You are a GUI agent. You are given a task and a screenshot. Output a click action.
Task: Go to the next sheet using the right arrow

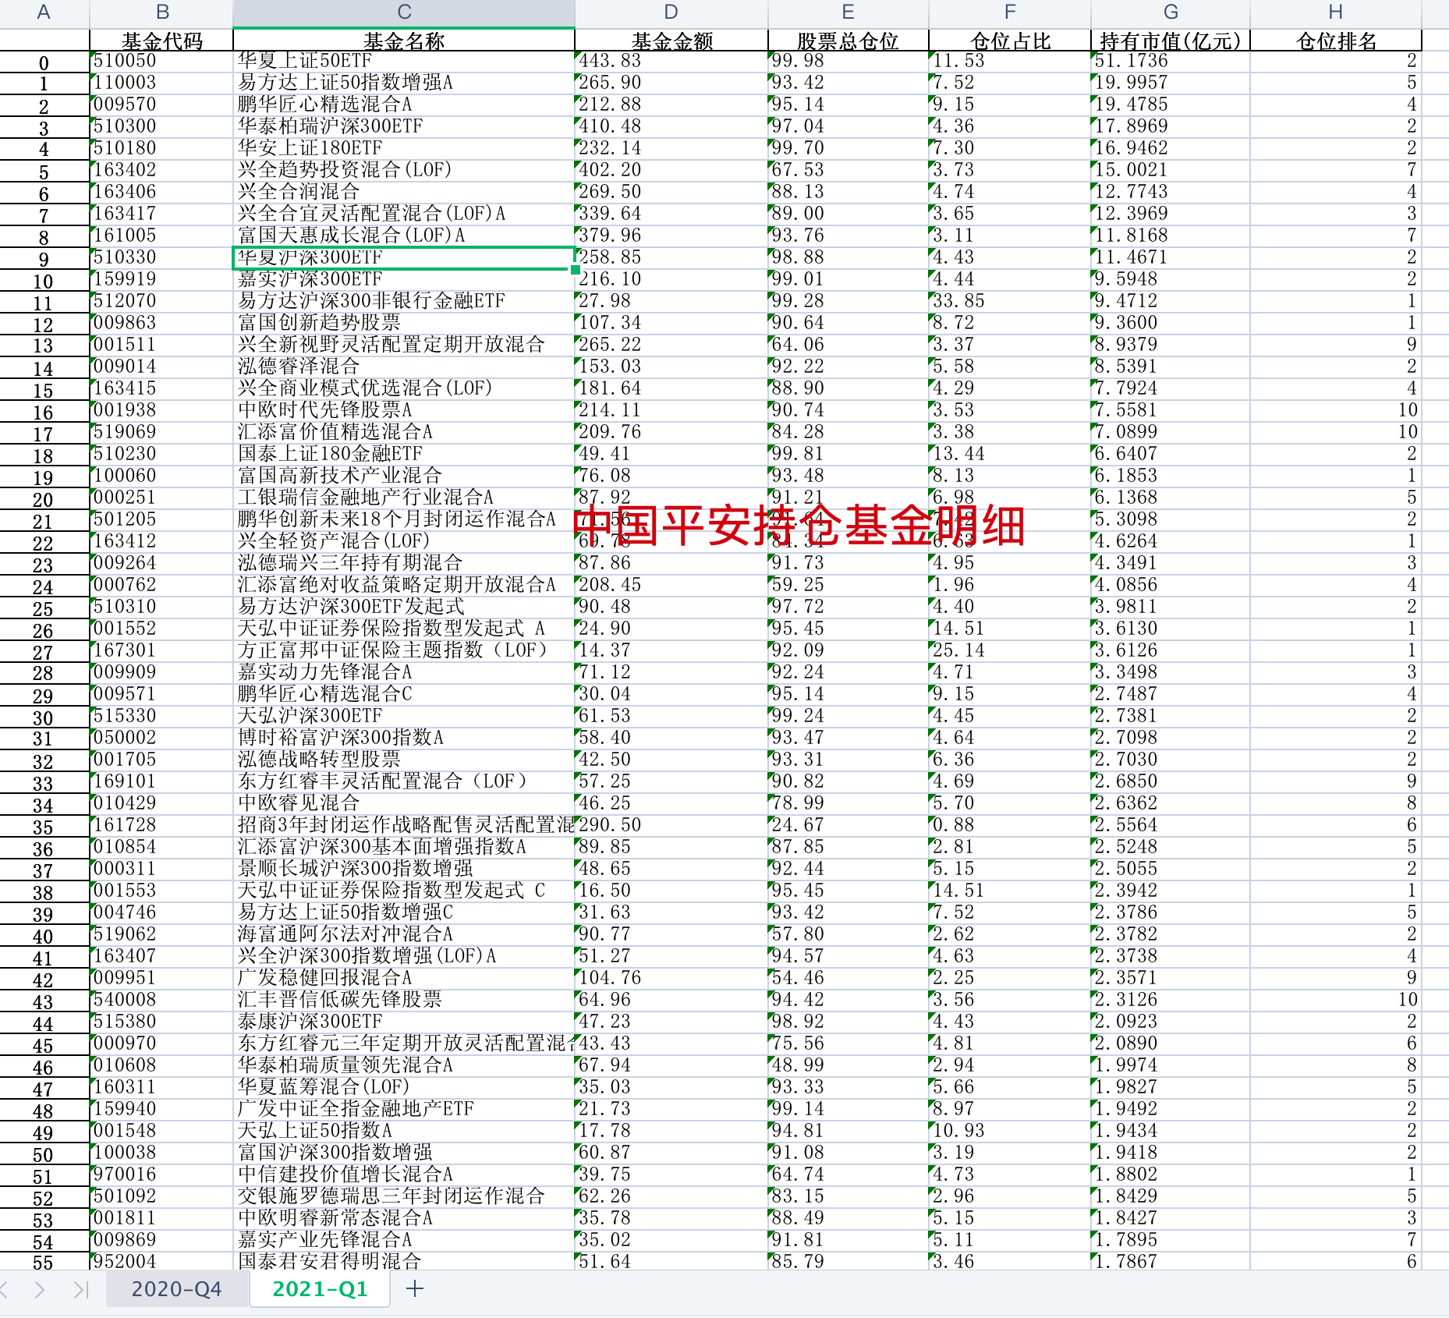[x=40, y=1289]
